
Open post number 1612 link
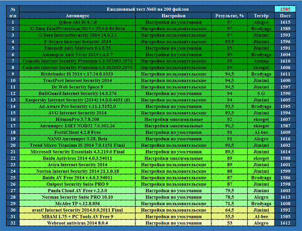point(284,223)
